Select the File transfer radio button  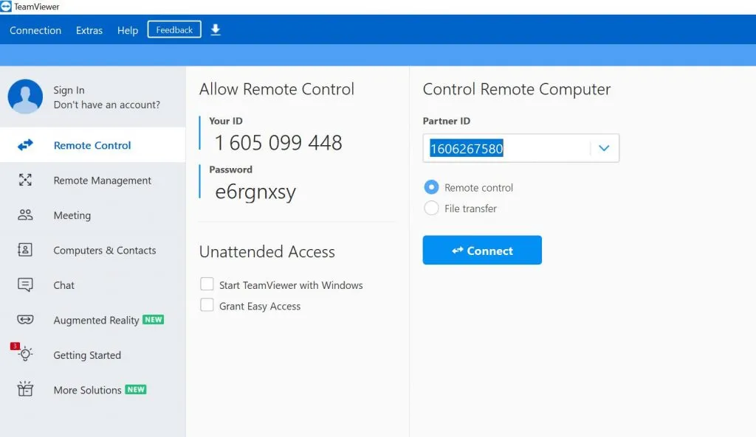click(431, 208)
